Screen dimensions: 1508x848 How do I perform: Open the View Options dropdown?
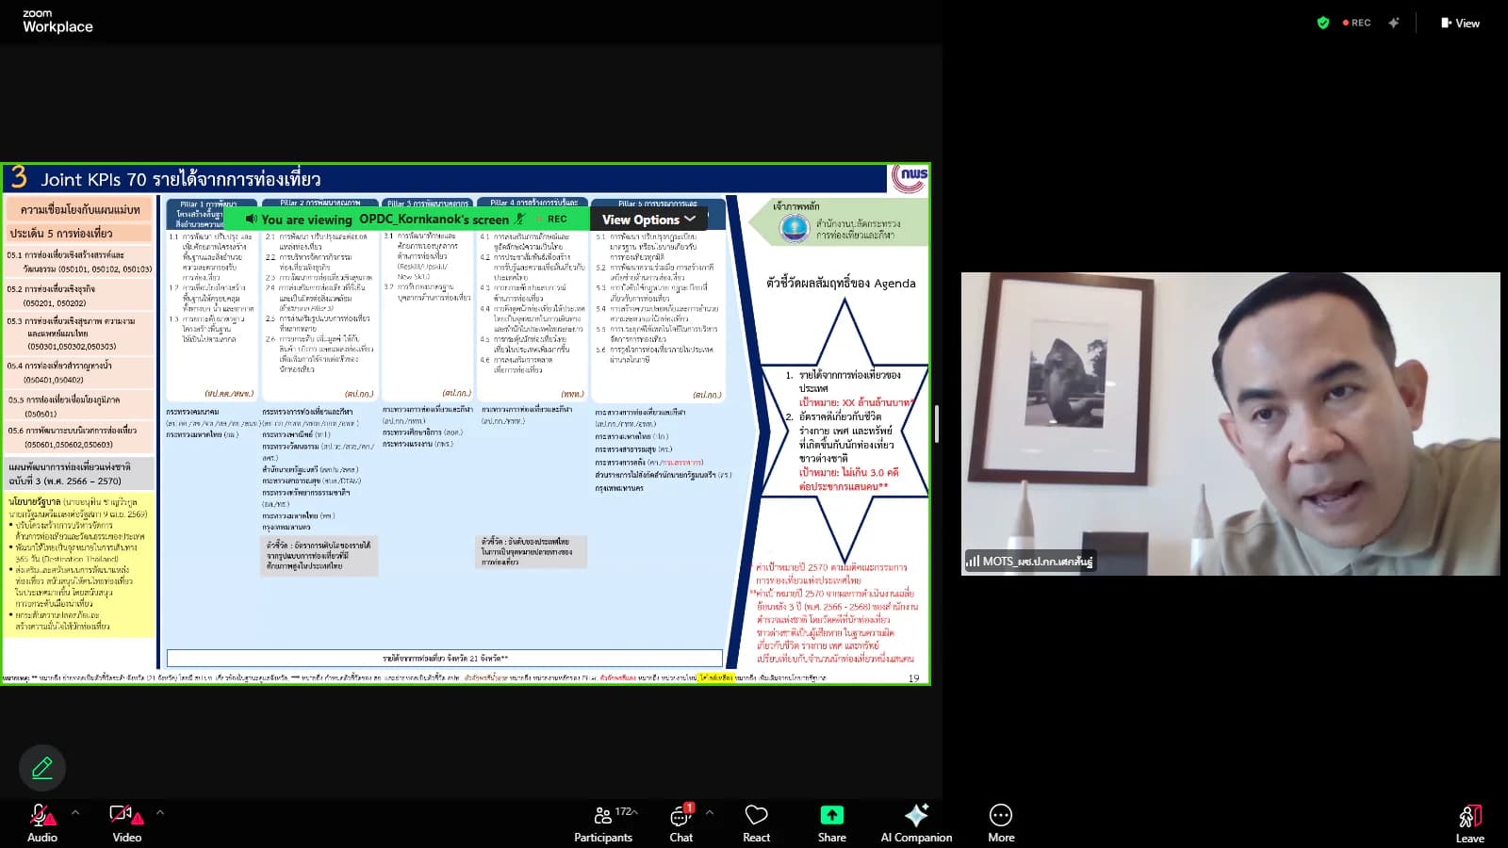648,219
